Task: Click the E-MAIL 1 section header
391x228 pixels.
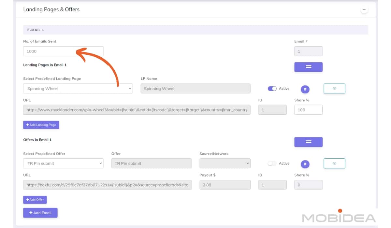Action: tap(195, 30)
